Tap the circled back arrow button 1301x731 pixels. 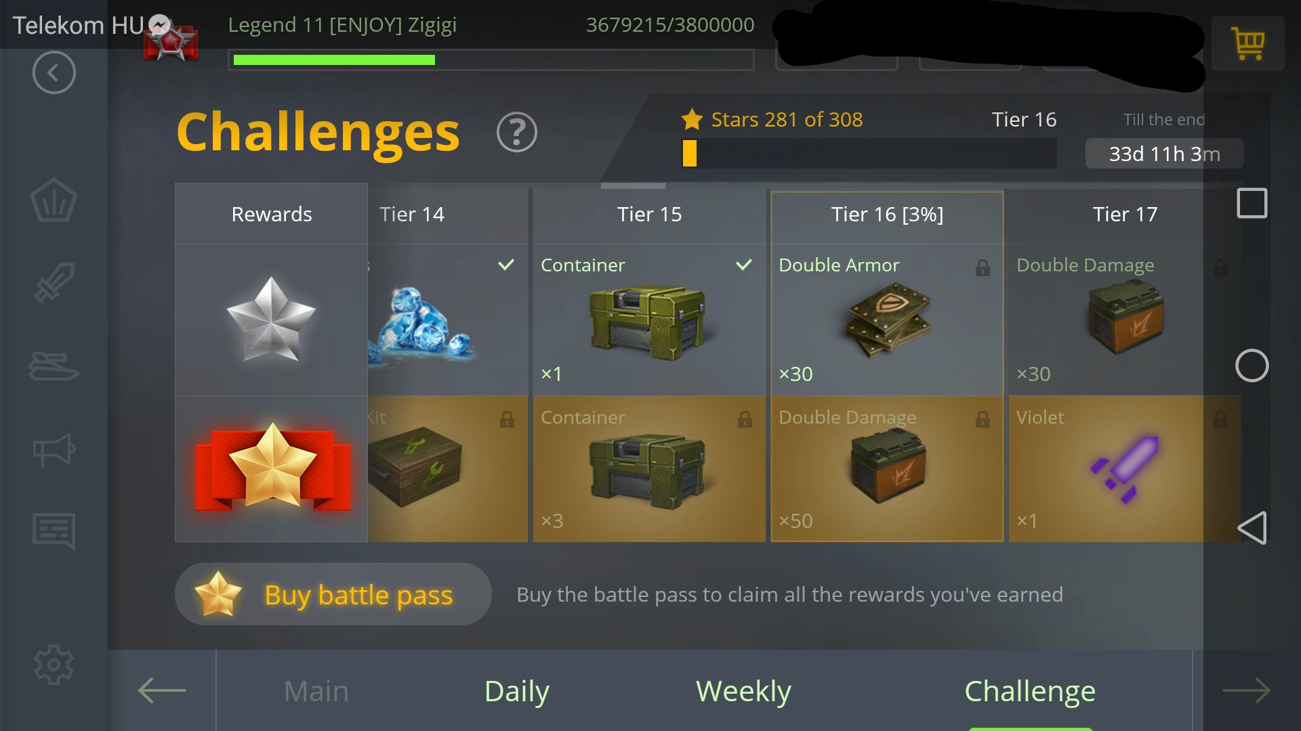click(54, 72)
